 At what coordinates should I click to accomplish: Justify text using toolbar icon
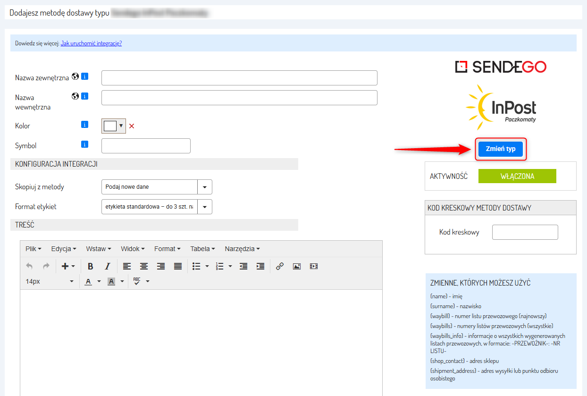177,266
